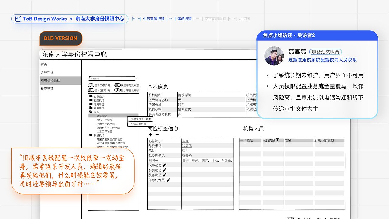Toggle the 显示三级机构 switch
Viewport: 389px width, 219px height.
point(91,85)
